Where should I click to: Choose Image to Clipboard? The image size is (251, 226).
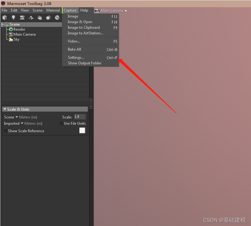pos(90,28)
